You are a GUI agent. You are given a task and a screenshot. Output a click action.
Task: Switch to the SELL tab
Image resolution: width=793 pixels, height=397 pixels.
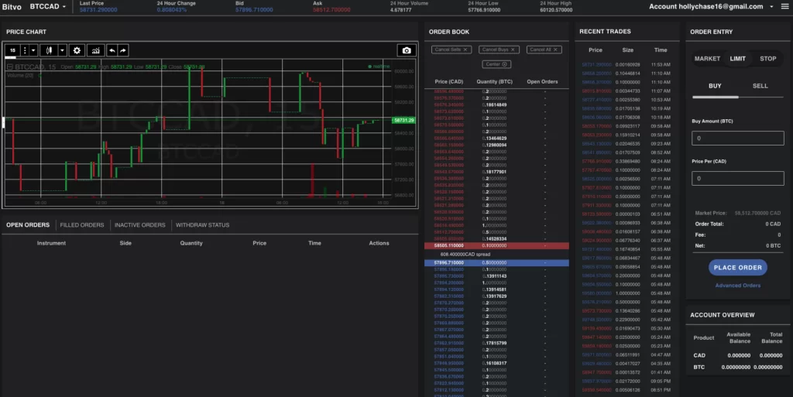760,86
